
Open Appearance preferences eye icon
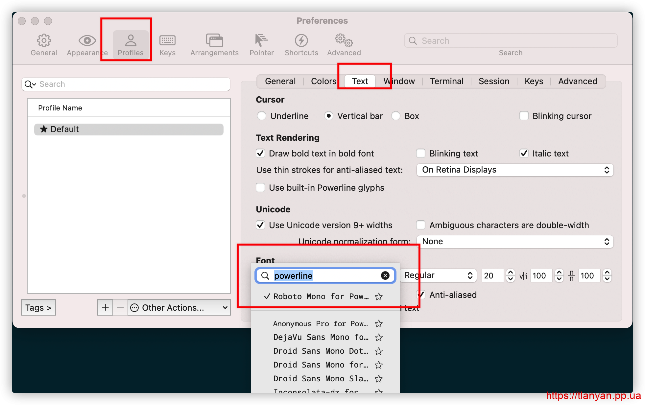(87, 40)
